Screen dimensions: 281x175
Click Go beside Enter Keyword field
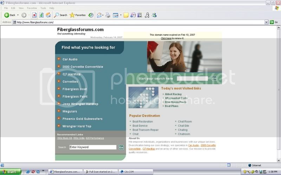coord(121,147)
